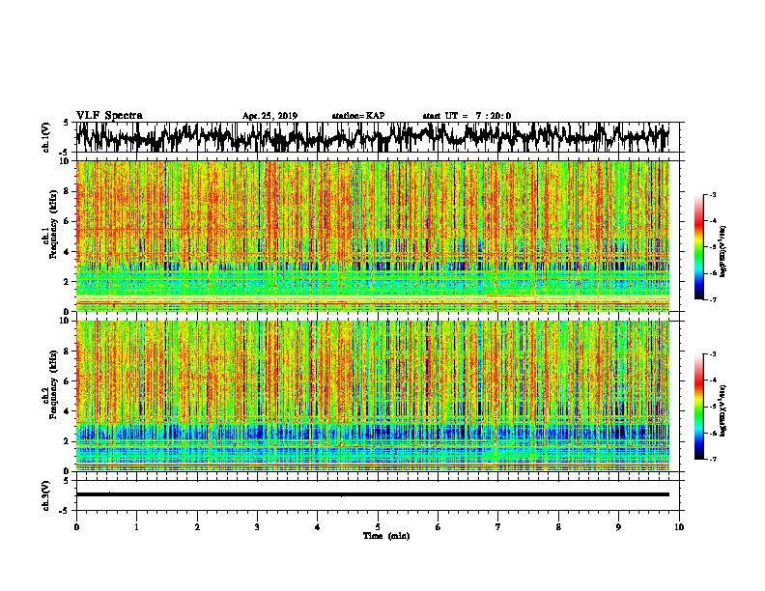This screenshot has height=591, width=765.
Task: Click the "Time (min)" axis label
Action: 386,536
